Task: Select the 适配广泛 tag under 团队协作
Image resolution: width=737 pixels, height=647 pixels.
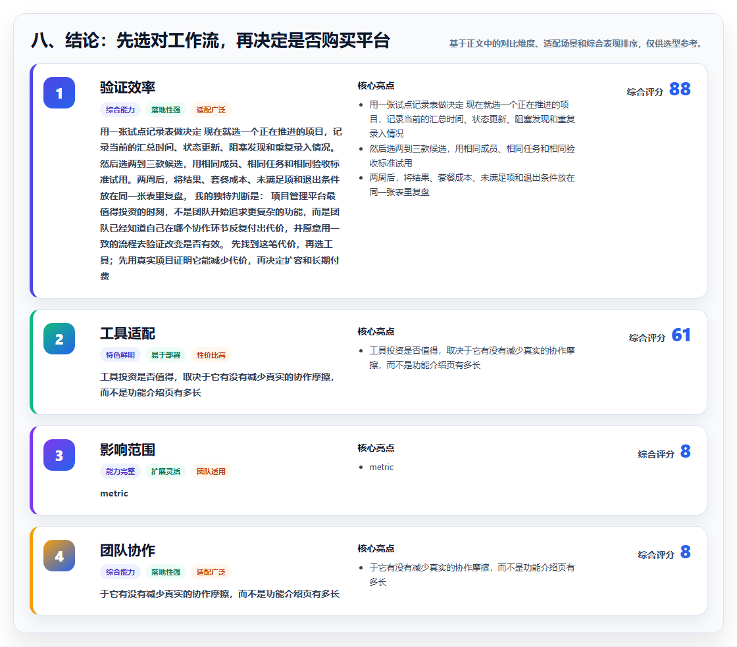Action: tap(211, 572)
